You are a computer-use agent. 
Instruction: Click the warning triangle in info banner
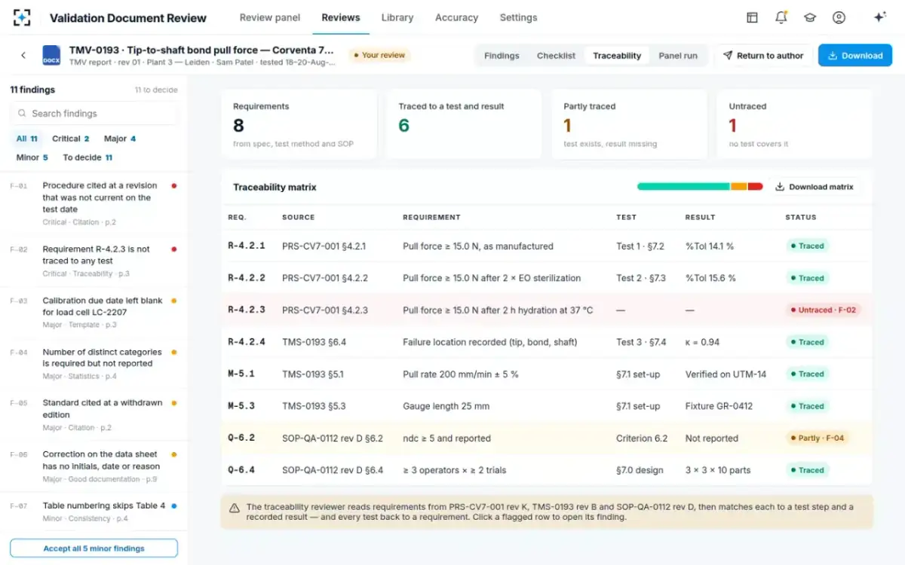pyautogui.click(x=235, y=508)
